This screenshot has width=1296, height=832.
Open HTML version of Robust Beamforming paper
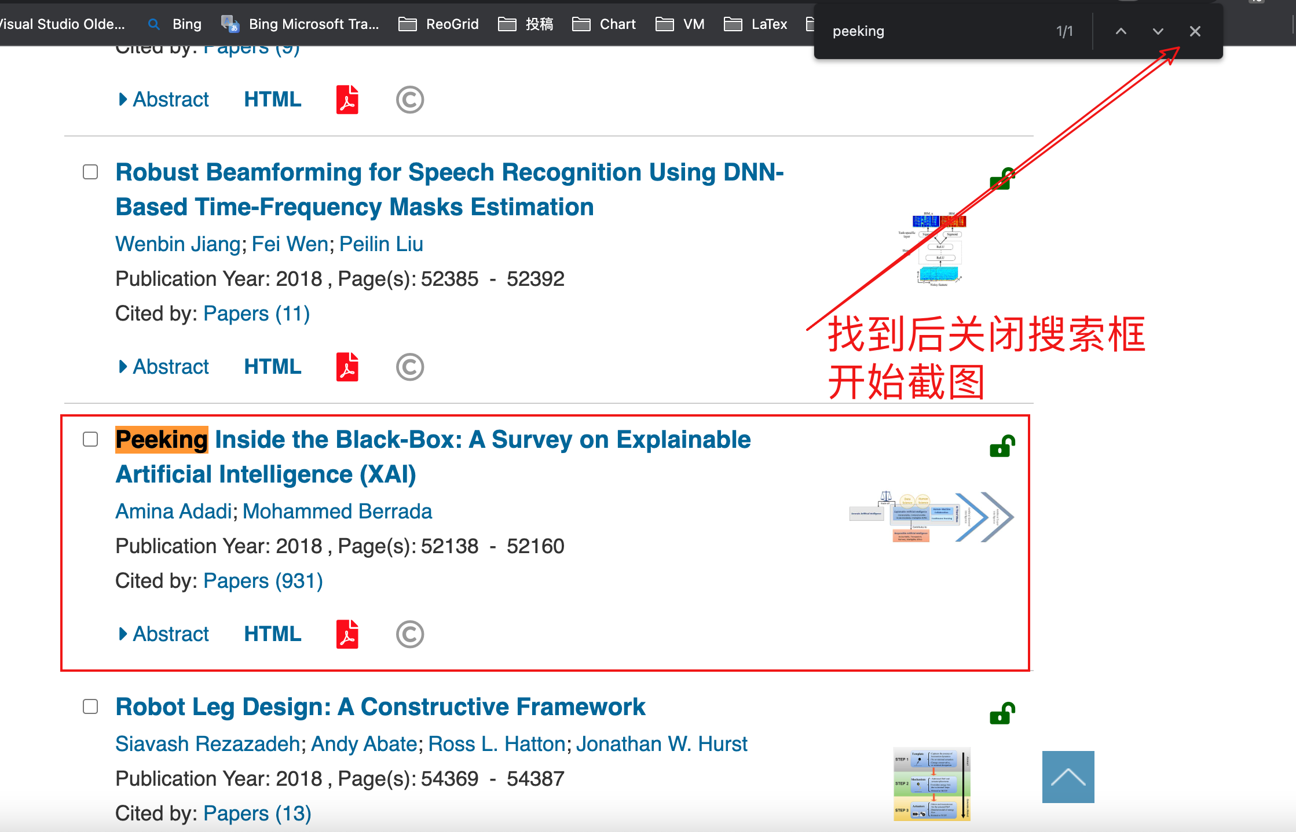273,367
